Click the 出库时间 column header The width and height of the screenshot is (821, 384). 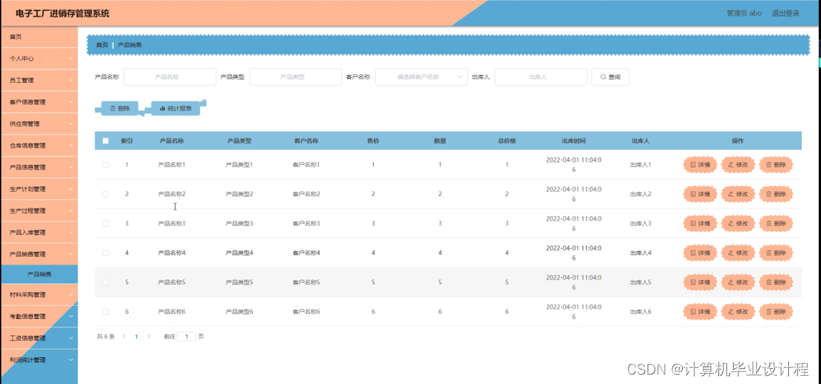(x=574, y=141)
